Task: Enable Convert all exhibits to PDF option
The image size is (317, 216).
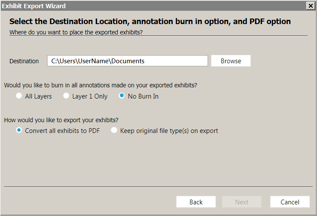Action: [19, 130]
